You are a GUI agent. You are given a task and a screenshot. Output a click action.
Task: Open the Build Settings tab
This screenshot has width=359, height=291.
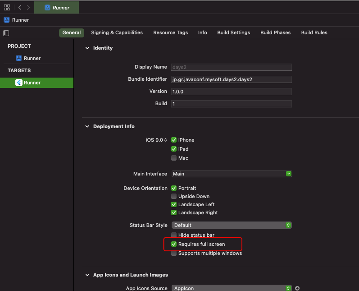tap(233, 32)
